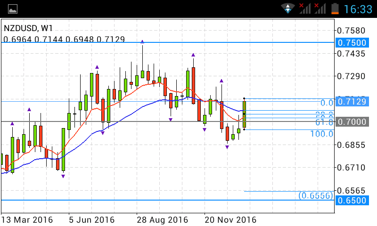Tap the 13 Mar 2016 date label
Image resolution: width=377 pixels, height=226 pixels.
(x=27, y=220)
